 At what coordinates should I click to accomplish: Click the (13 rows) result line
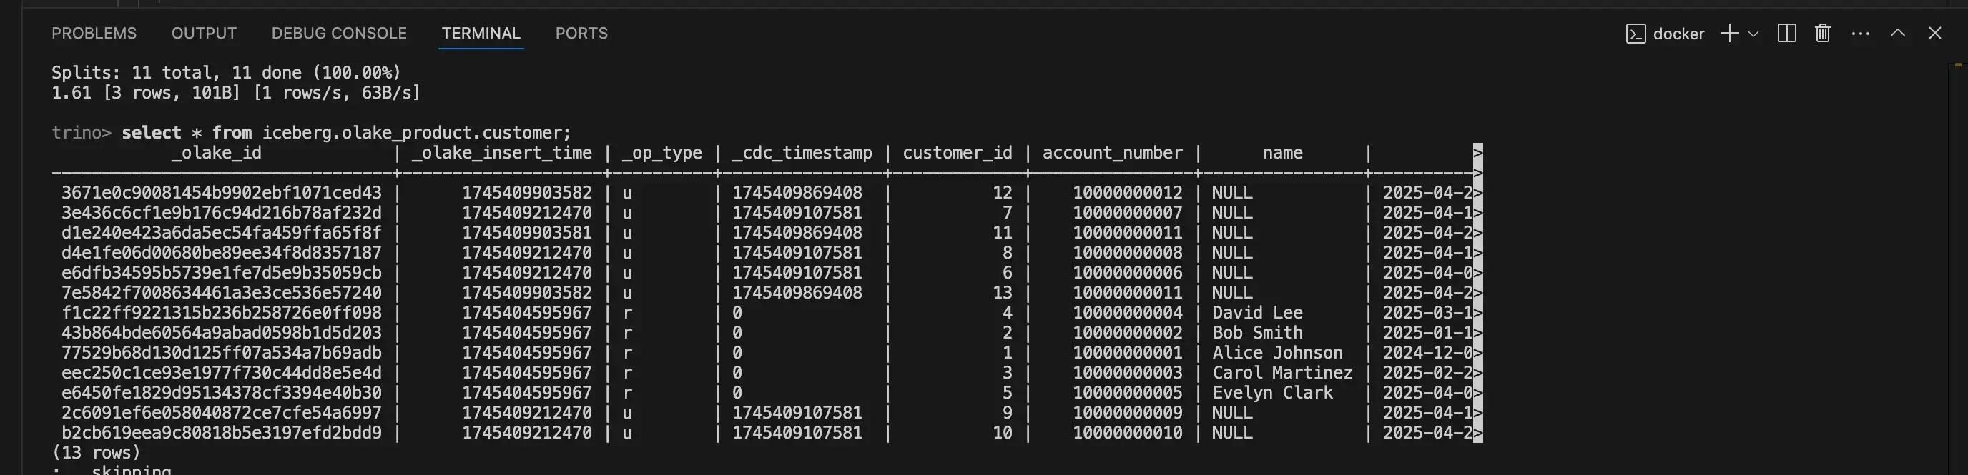(x=97, y=452)
